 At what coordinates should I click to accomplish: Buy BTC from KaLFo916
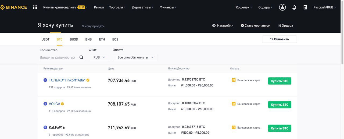[x=279, y=128]
